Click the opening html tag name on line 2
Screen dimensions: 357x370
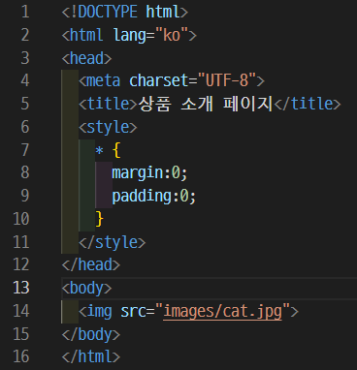point(86,35)
